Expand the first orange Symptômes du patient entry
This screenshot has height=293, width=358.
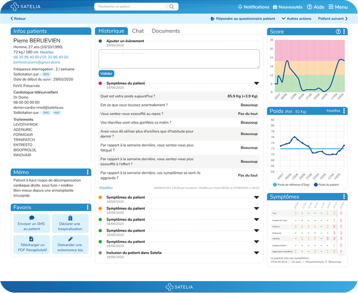point(257,197)
